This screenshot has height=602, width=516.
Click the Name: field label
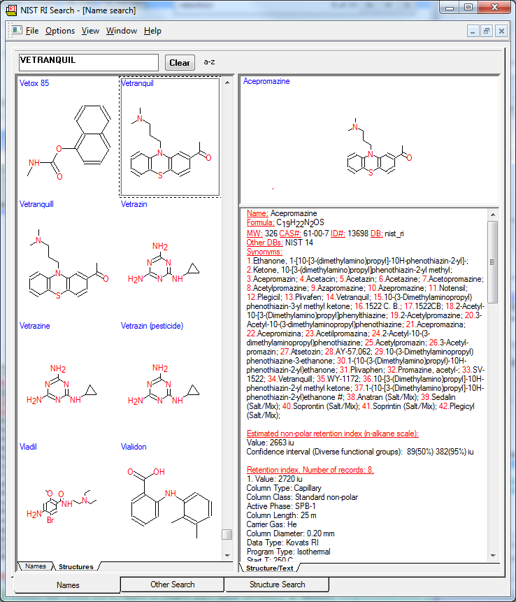[257, 213]
